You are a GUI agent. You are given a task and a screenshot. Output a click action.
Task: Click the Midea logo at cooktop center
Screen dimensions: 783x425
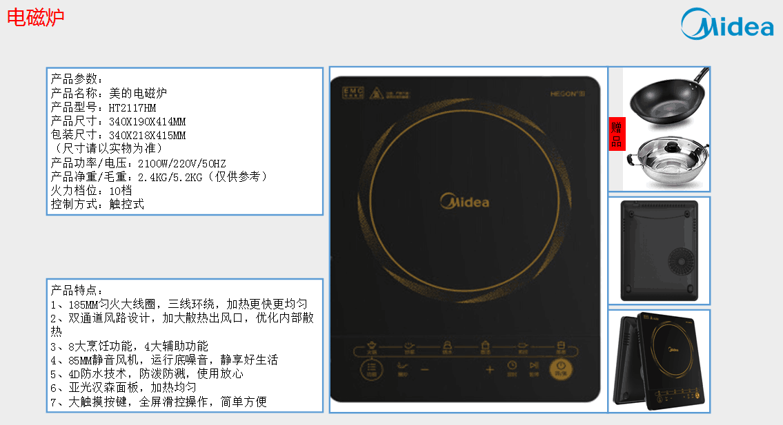464,202
